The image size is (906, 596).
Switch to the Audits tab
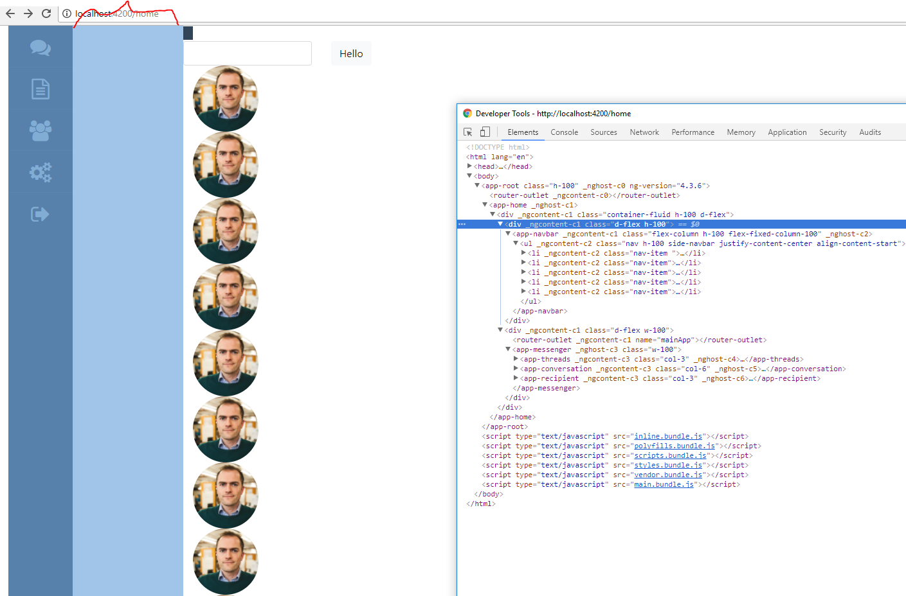(x=870, y=132)
